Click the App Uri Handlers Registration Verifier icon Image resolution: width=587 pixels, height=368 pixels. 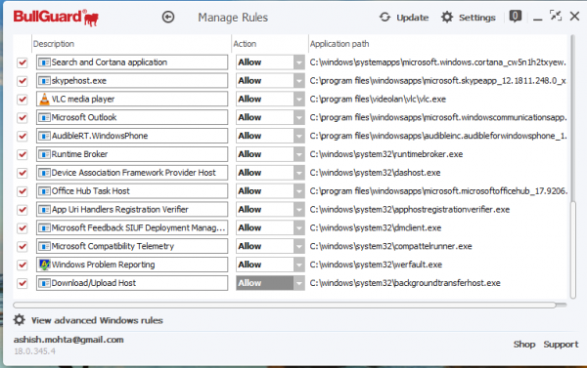45,209
